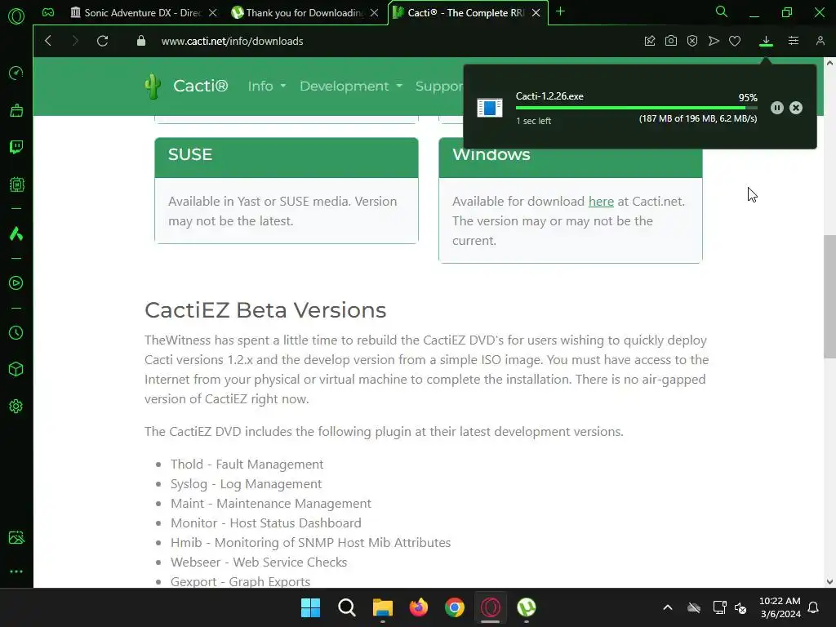Click the Cacti cactus logo
The height and width of the screenshot is (627, 836).
[x=153, y=87]
